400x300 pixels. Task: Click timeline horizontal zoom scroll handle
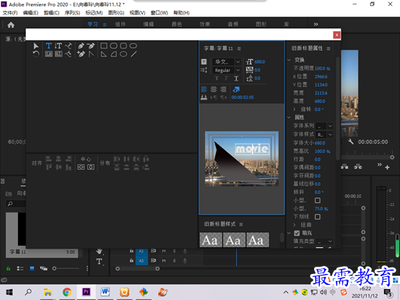157,269
